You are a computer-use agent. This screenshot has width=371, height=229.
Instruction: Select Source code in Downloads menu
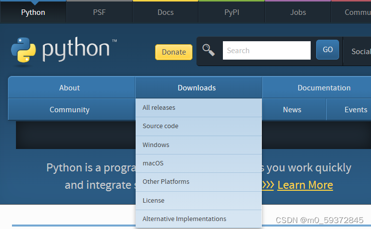click(x=198, y=126)
